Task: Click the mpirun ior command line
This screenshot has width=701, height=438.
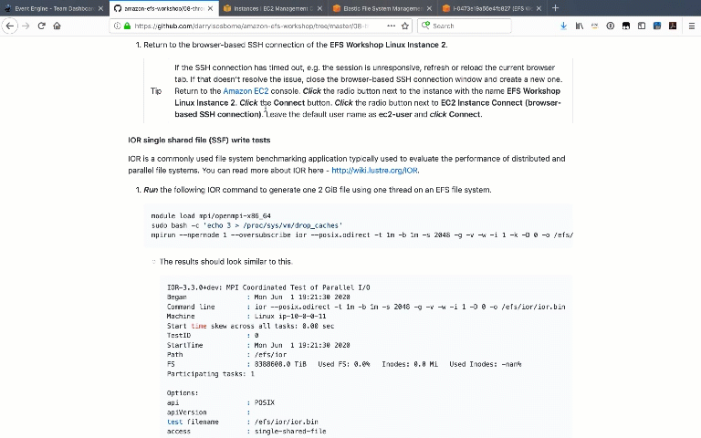Action: coord(361,235)
